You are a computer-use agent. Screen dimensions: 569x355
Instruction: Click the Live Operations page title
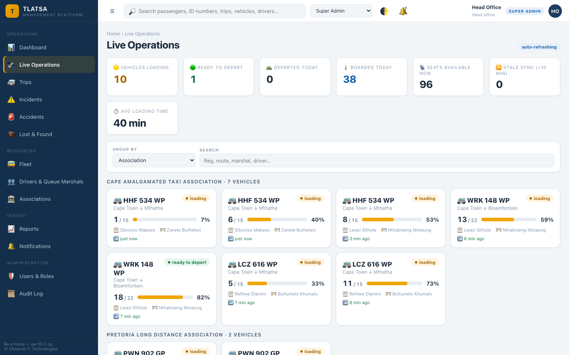(x=143, y=45)
